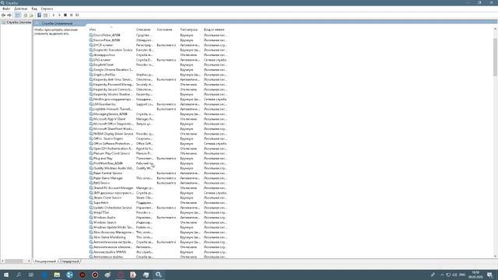Select Службы (локальные) in the tree
The width and height of the screenshot is (498, 280).
click(16, 23)
